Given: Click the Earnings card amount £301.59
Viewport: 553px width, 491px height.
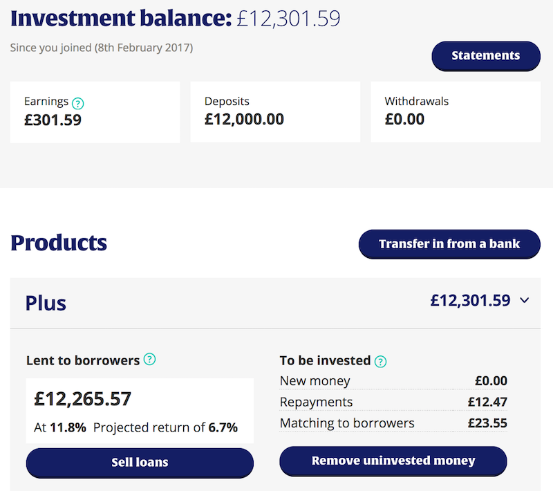Looking at the screenshot, I should click(53, 120).
